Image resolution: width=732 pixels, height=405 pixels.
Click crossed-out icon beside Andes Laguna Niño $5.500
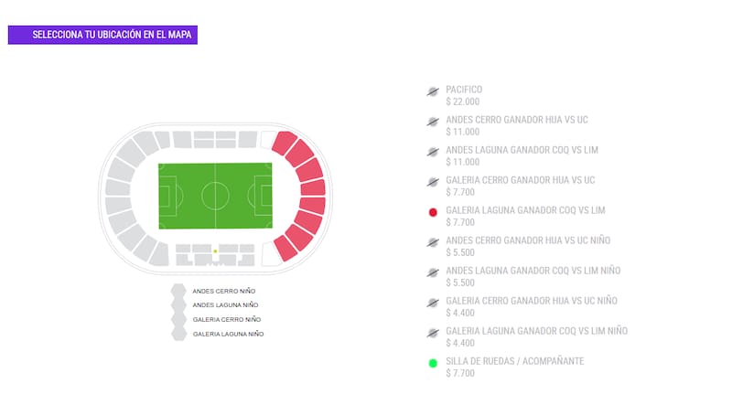pos(433,272)
